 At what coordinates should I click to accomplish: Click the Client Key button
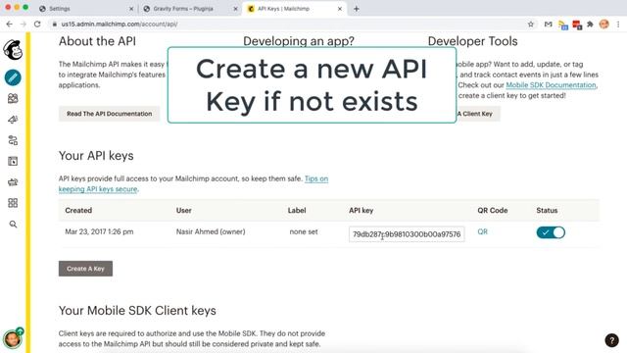point(478,114)
